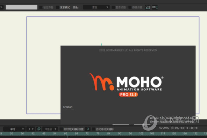Toggle the 隐藏骨骼 checkbox

pyautogui.click(x=130, y=7)
